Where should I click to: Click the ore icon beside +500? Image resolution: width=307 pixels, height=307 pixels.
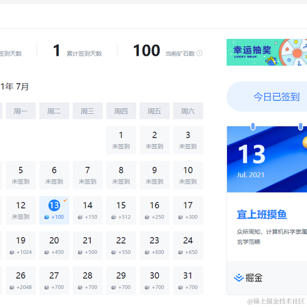[x=80, y=252]
